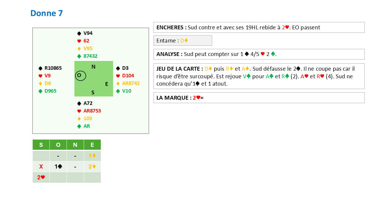Click the Entame lead box

(183, 41)
